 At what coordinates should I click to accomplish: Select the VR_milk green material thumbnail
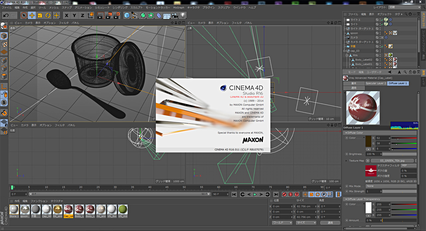123,211
